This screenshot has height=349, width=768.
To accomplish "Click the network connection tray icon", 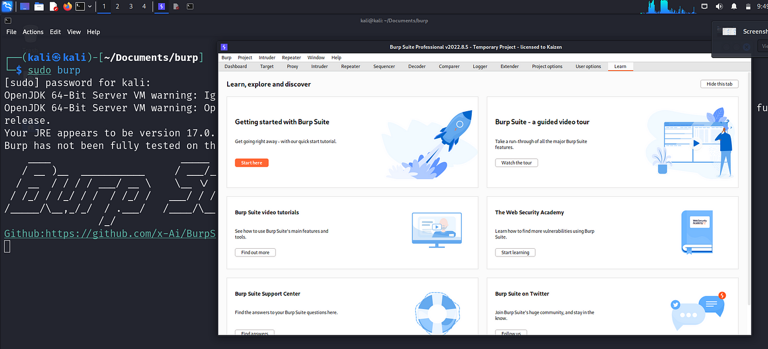I will point(705,7).
